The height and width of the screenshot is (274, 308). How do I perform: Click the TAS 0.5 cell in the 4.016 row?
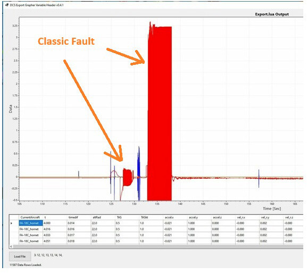(127, 229)
